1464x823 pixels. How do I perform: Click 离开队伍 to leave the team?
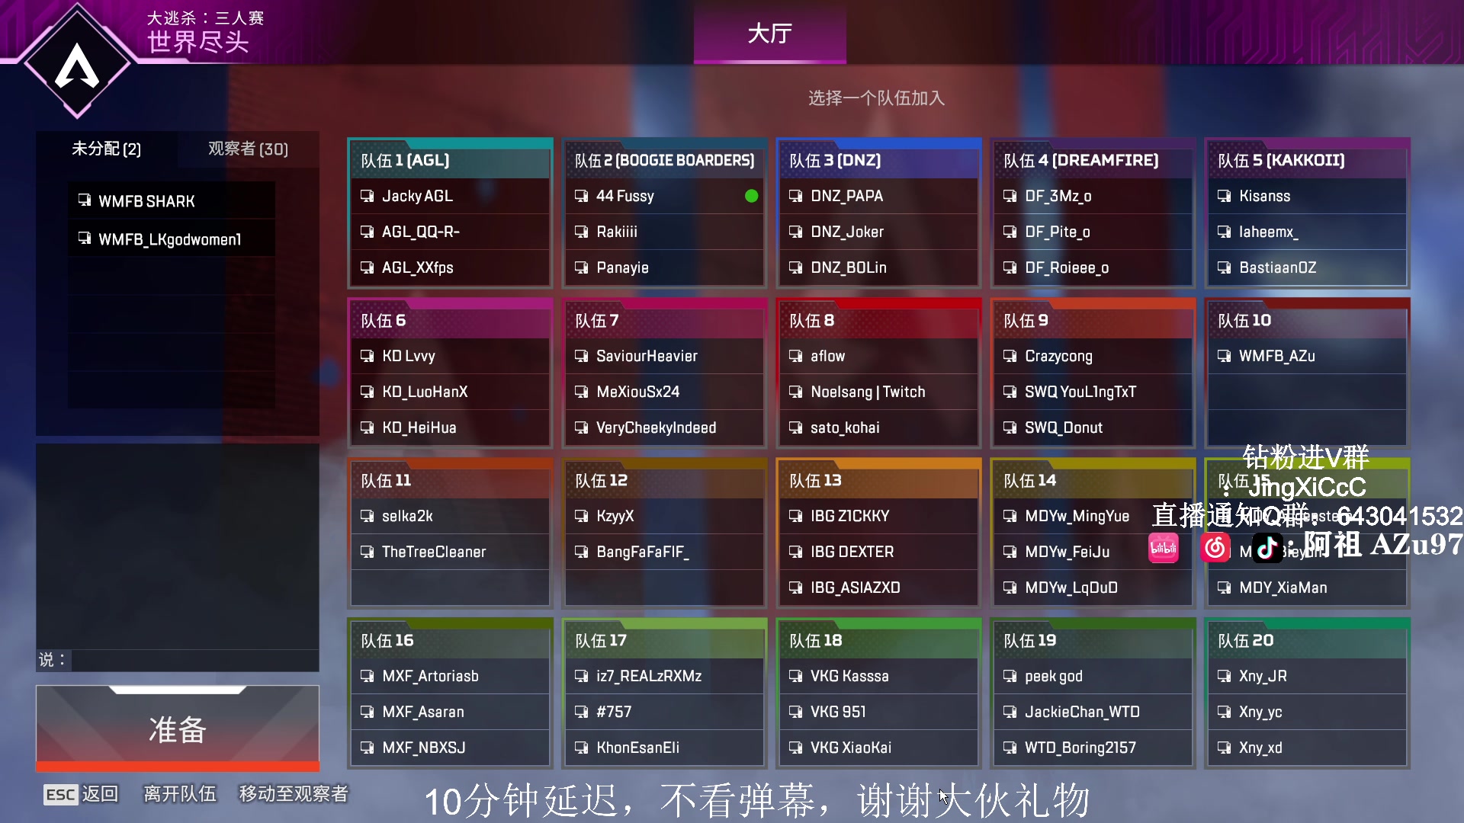pos(179,795)
